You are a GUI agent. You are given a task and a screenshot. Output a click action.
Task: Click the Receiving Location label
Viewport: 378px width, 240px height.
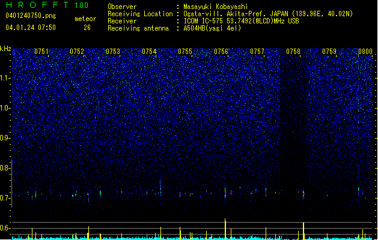click(x=140, y=14)
